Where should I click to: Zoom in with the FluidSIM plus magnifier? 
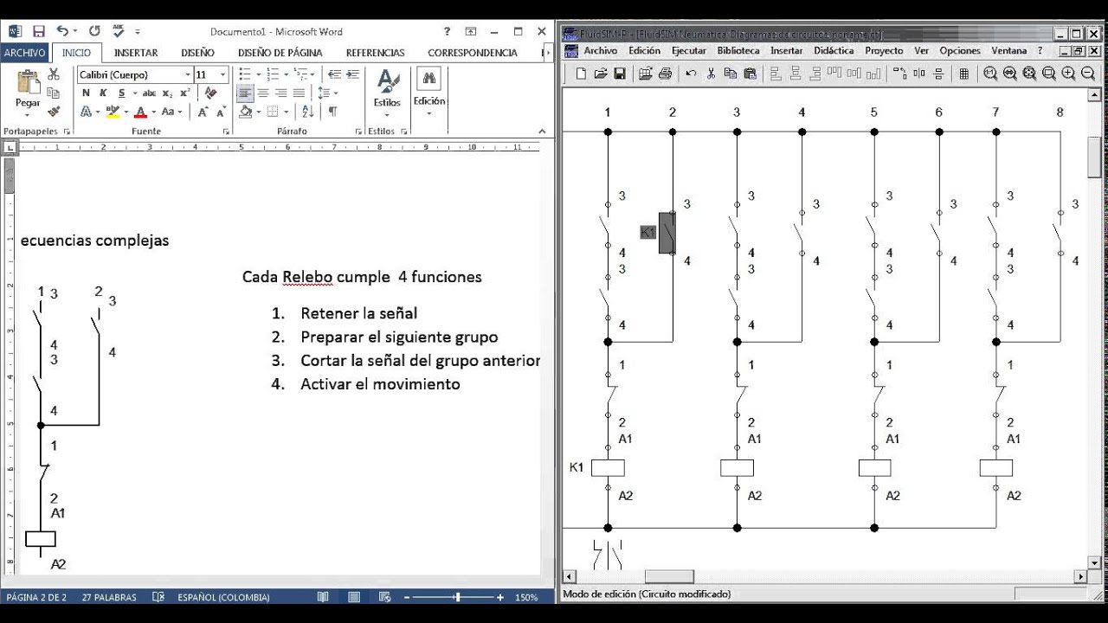pyautogui.click(x=1068, y=74)
